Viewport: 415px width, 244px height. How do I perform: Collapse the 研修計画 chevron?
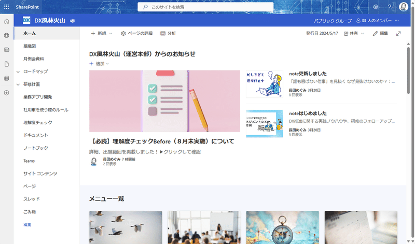click(18, 84)
